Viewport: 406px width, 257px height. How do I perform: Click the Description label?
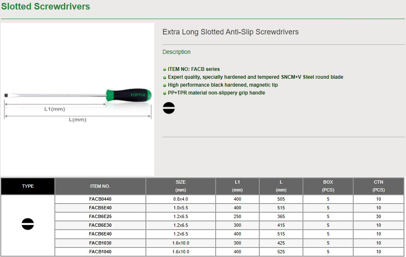pos(176,52)
